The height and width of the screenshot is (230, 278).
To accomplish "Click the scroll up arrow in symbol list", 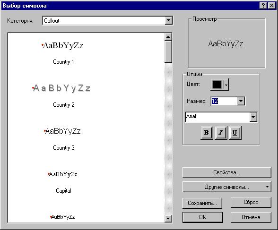I will click(168, 37).
